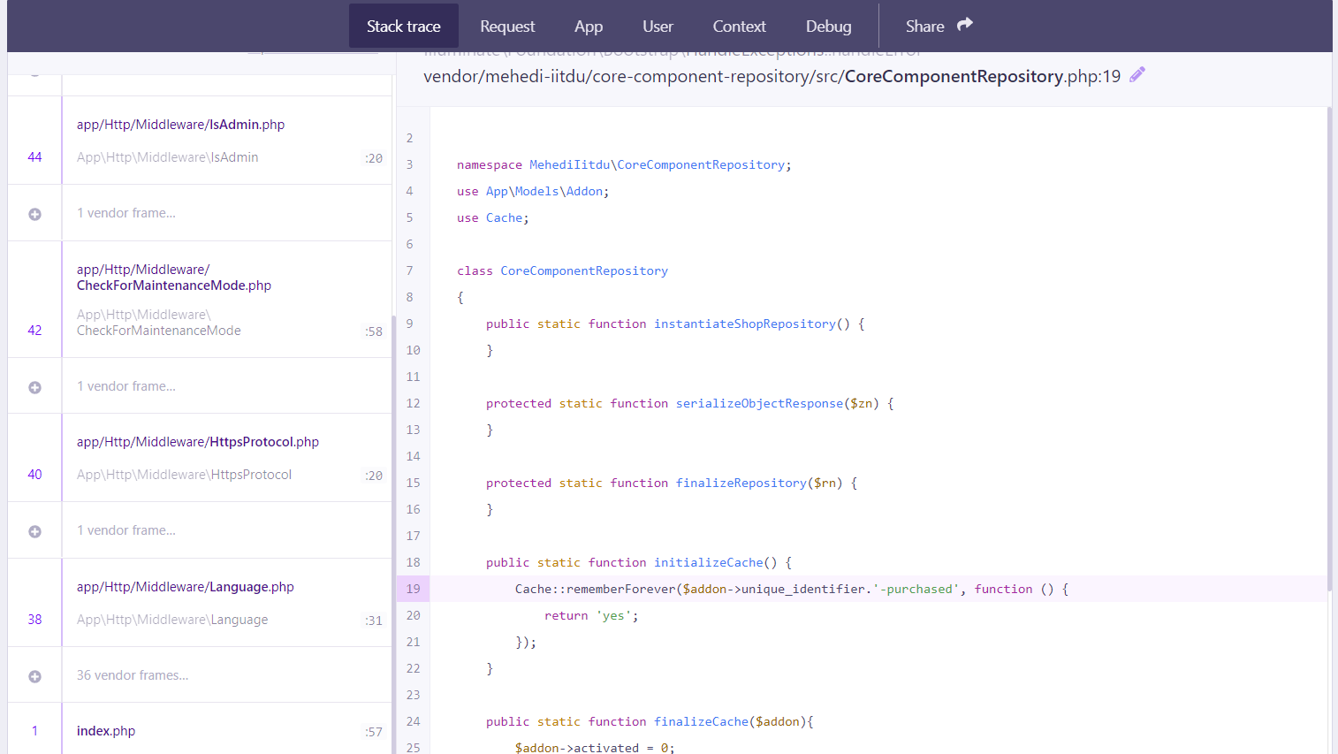This screenshot has width=1338, height=754.
Task: Click frame number 40
Action: click(34, 474)
